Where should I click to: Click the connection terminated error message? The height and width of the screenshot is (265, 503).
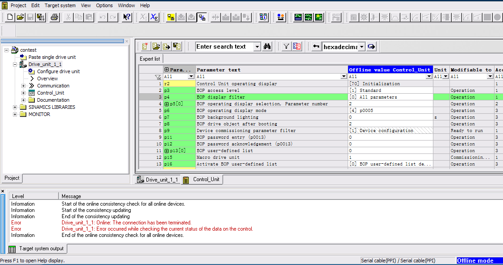click(x=126, y=223)
